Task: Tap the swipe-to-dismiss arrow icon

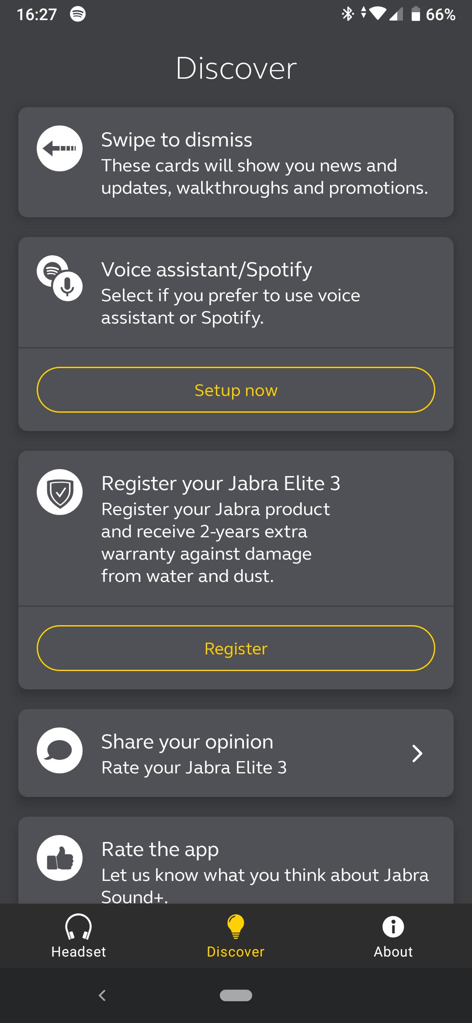Action: [59, 148]
